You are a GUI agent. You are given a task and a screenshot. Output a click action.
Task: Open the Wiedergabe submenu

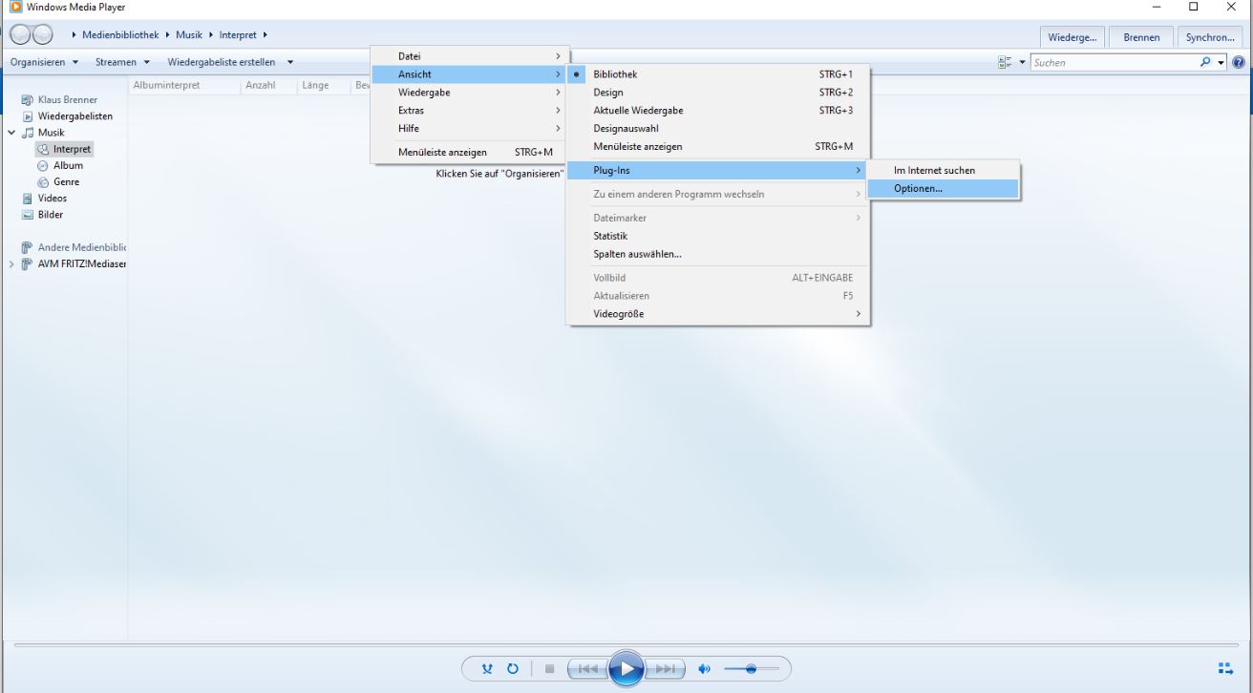(x=470, y=93)
